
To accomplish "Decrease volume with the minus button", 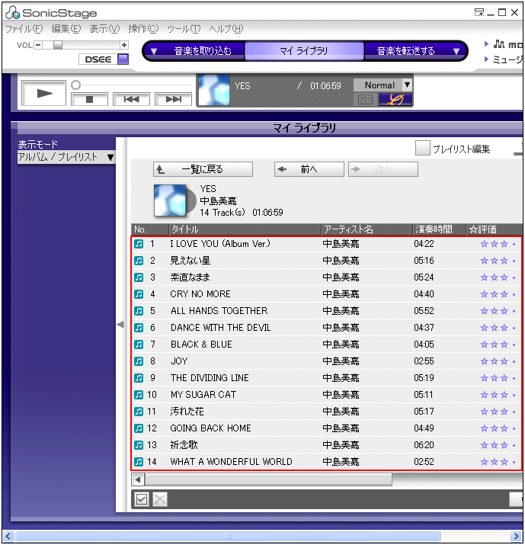I will [x=38, y=45].
